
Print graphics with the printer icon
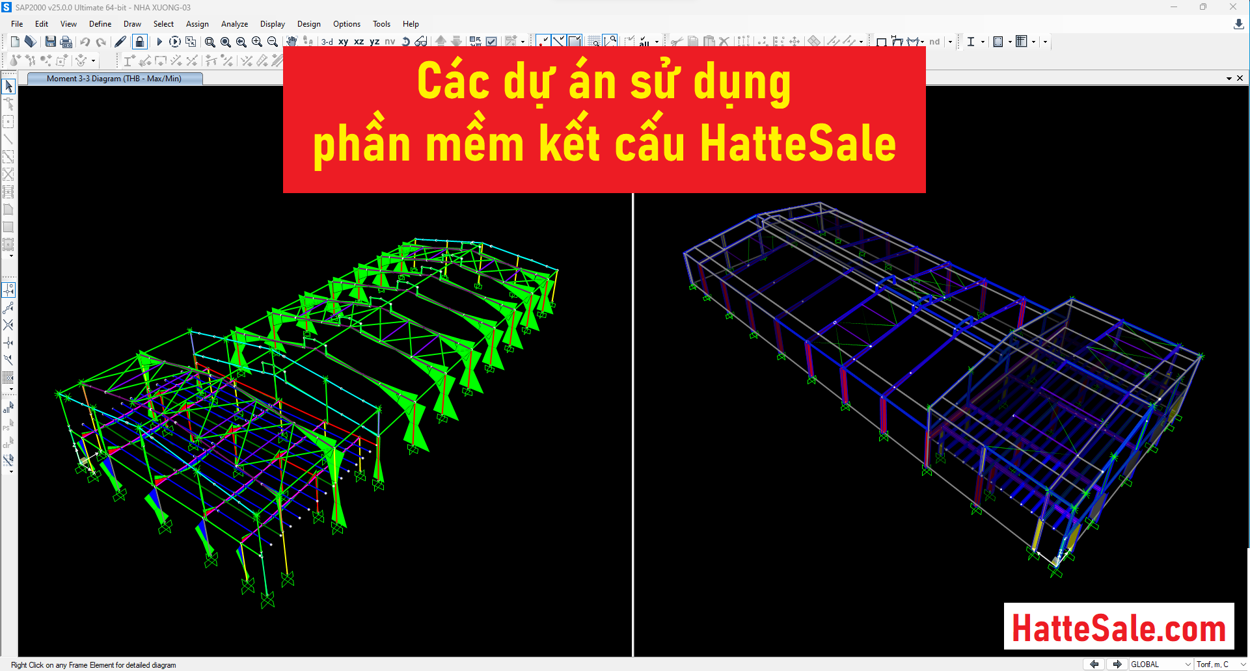[x=66, y=42]
